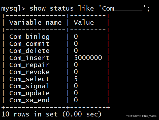Image resolution: width=159 pixels, height=120 pixels.
Task: Click the value 5 beside Com_select
Action: coord(76,79)
